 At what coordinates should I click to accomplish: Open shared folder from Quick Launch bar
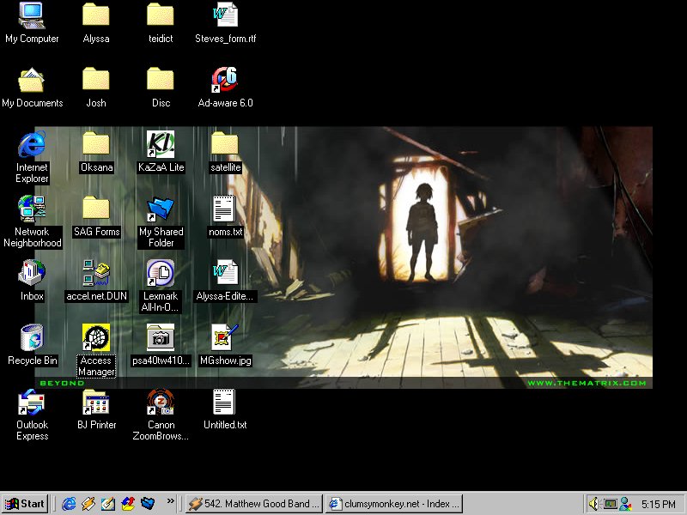click(x=148, y=504)
